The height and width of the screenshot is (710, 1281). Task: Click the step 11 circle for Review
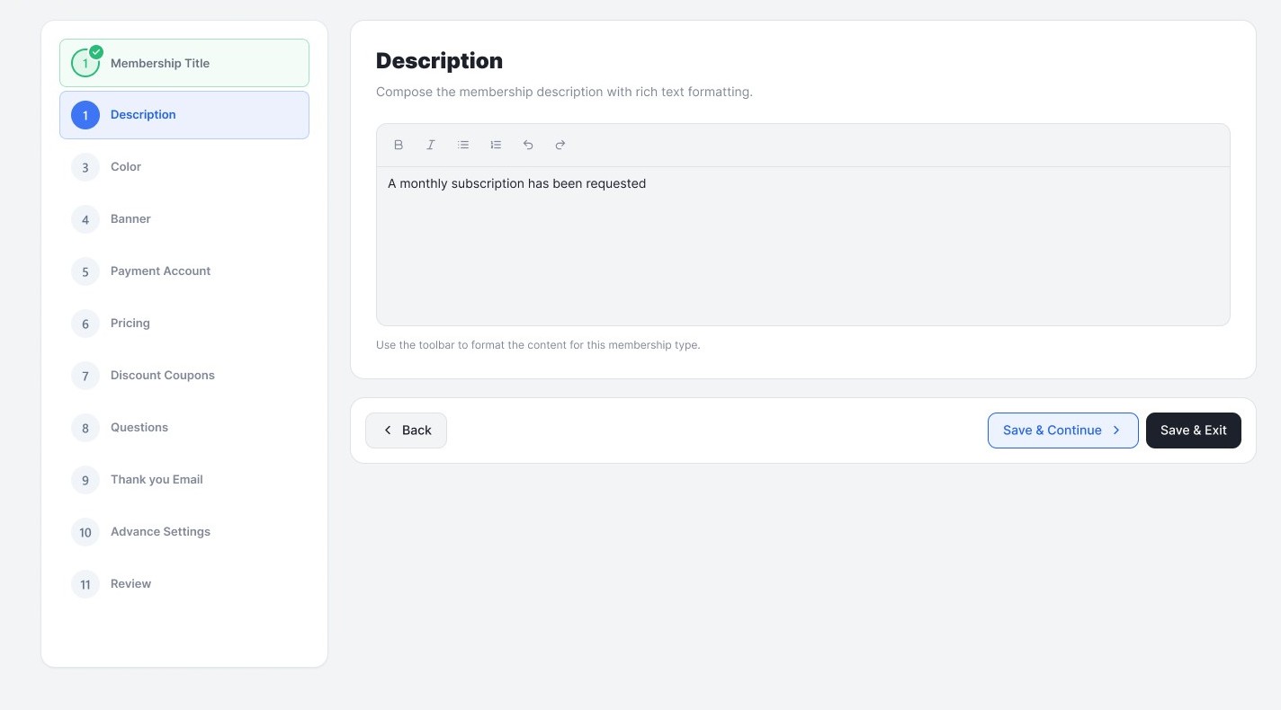click(x=85, y=584)
